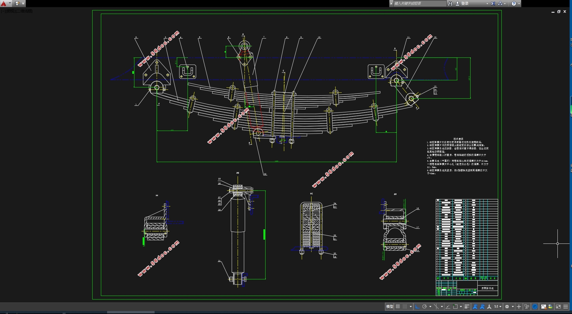Click the auto-add annotation scales icon
This screenshot has width=572, height=314.
(x=482, y=307)
